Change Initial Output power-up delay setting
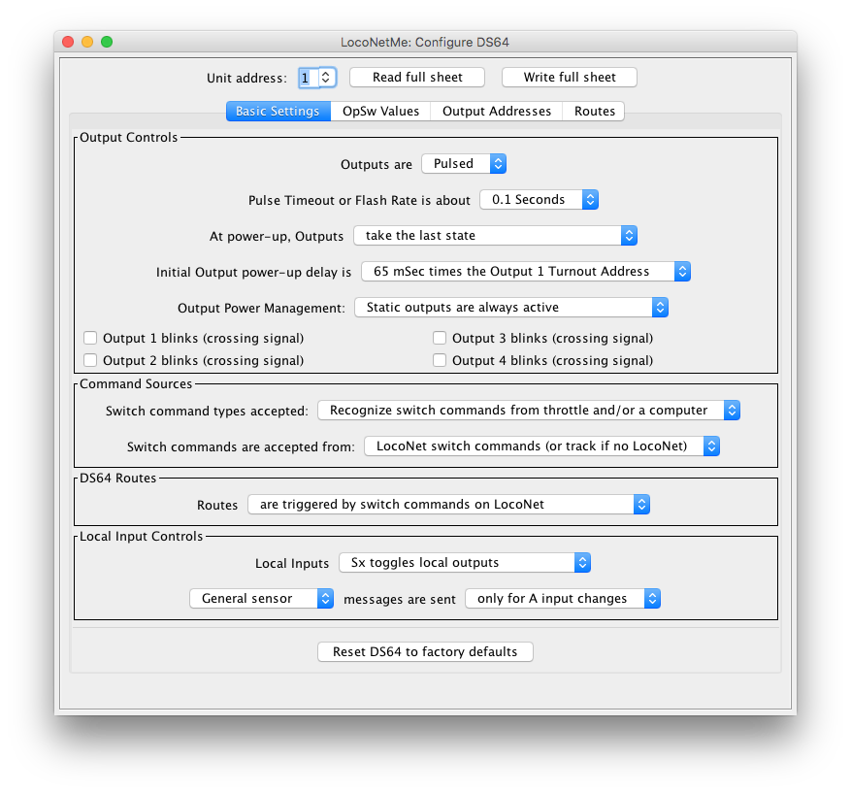Viewport: 851px width, 793px height. tap(525, 271)
